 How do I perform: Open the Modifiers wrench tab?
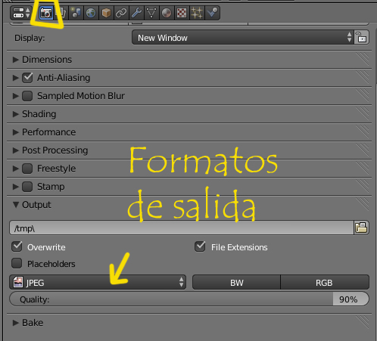136,13
